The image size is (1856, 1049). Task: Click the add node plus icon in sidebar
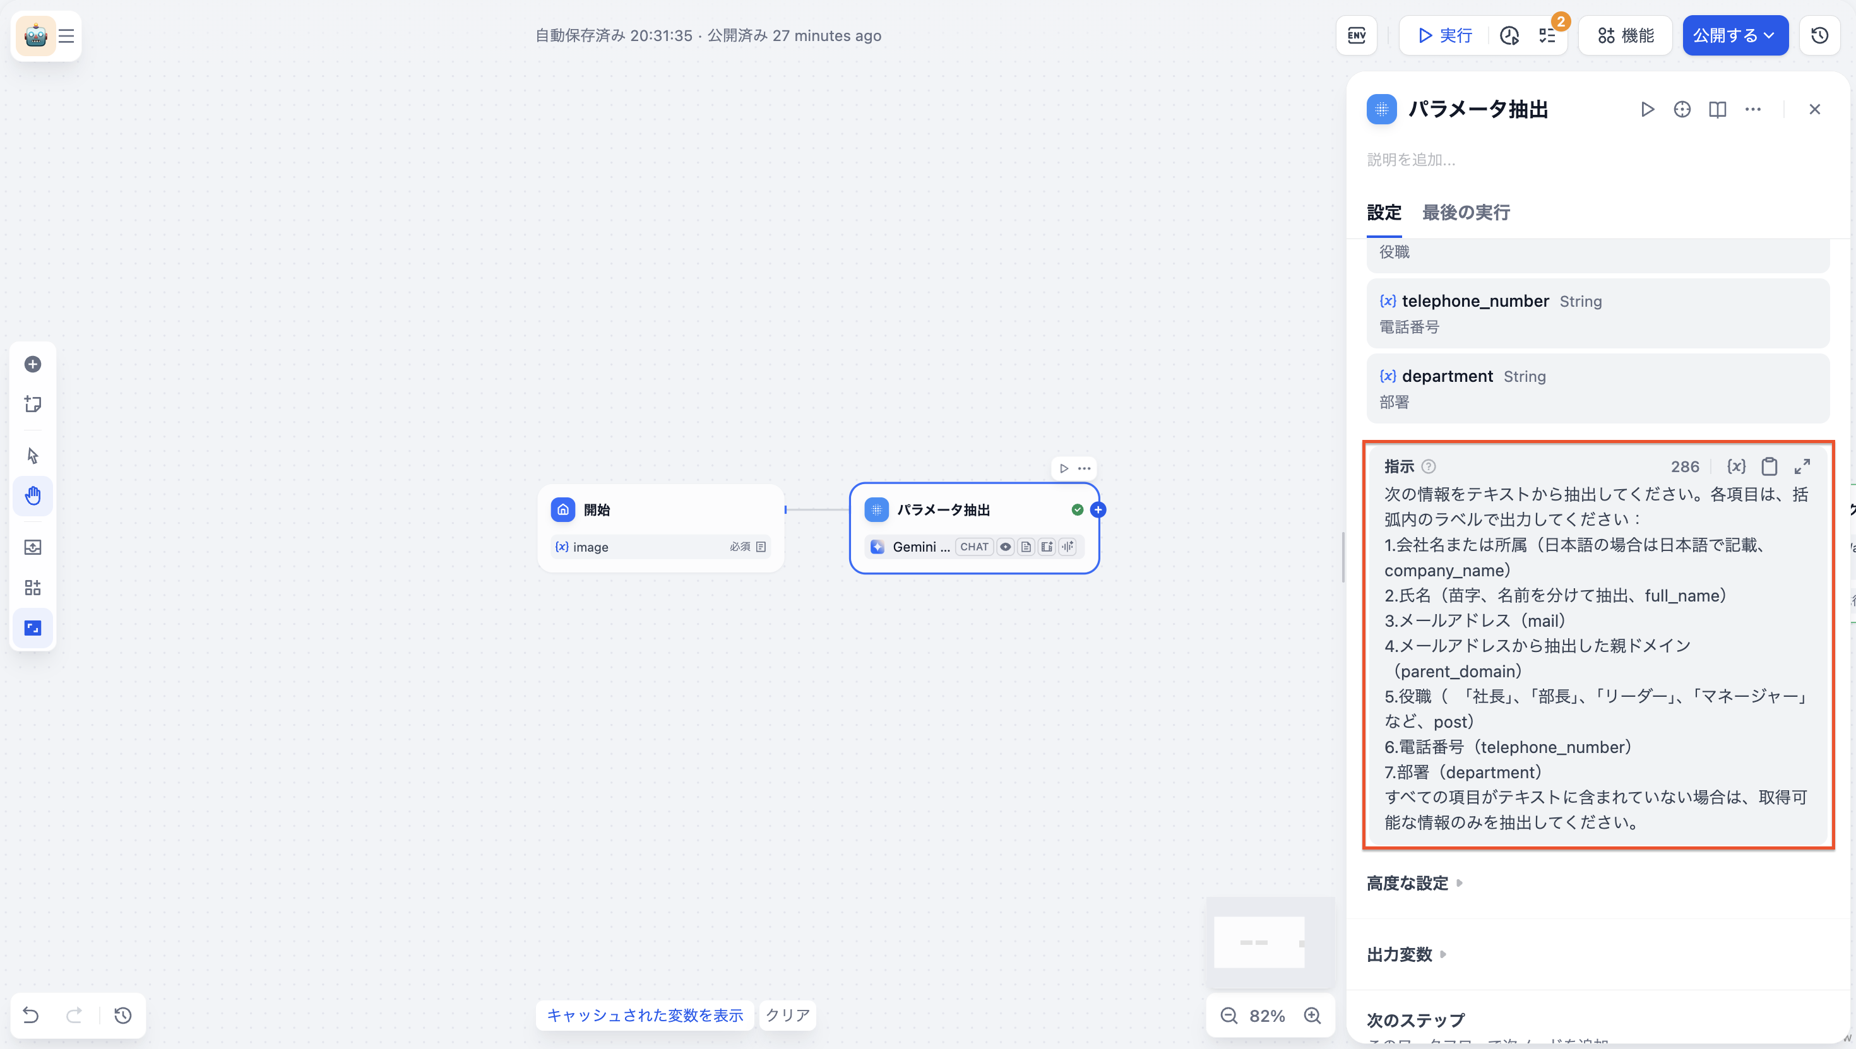[x=32, y=364]
